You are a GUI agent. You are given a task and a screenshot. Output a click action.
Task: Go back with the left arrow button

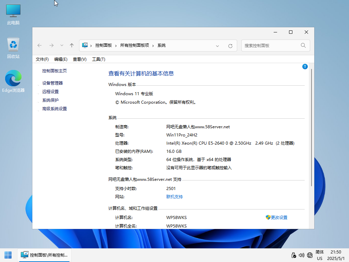[40, 45]
